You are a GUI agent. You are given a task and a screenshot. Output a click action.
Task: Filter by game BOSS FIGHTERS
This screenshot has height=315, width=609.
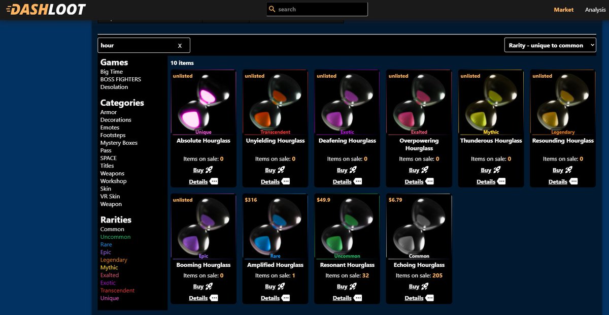coord(121,79)
